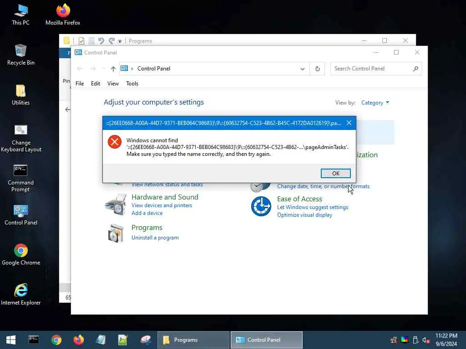
Task: Select the Change Keyboard Layout desktop shortcut
Action: click(x=21, y=138)
